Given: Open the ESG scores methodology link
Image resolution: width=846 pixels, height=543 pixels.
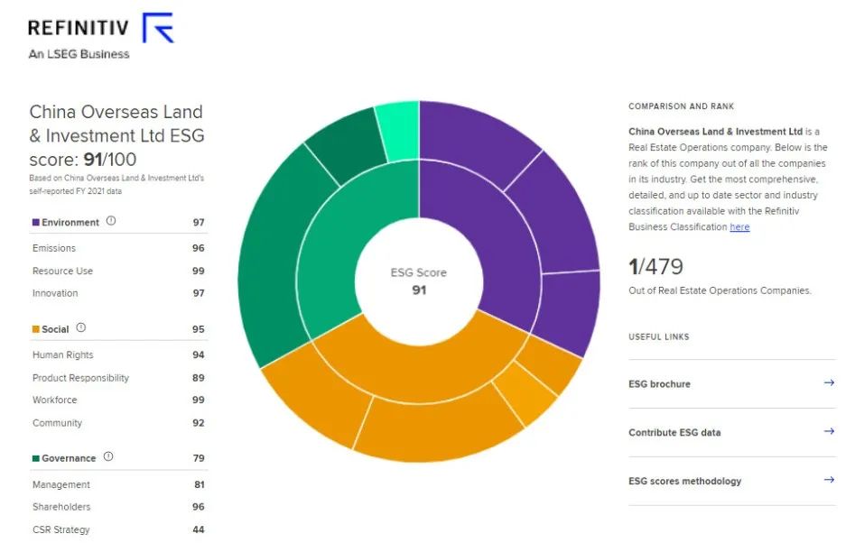Looking at the screenshot, I should point(684,481).
